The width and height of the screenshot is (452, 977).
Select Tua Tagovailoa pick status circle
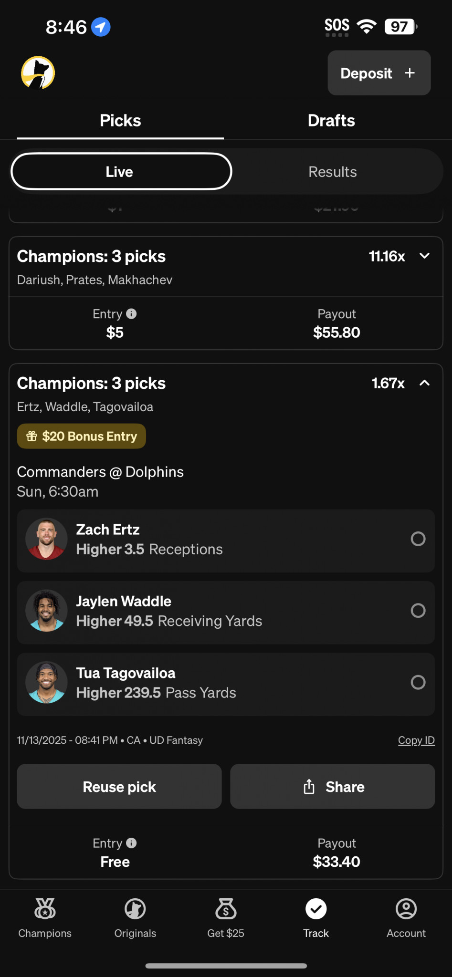pos(418,682)
